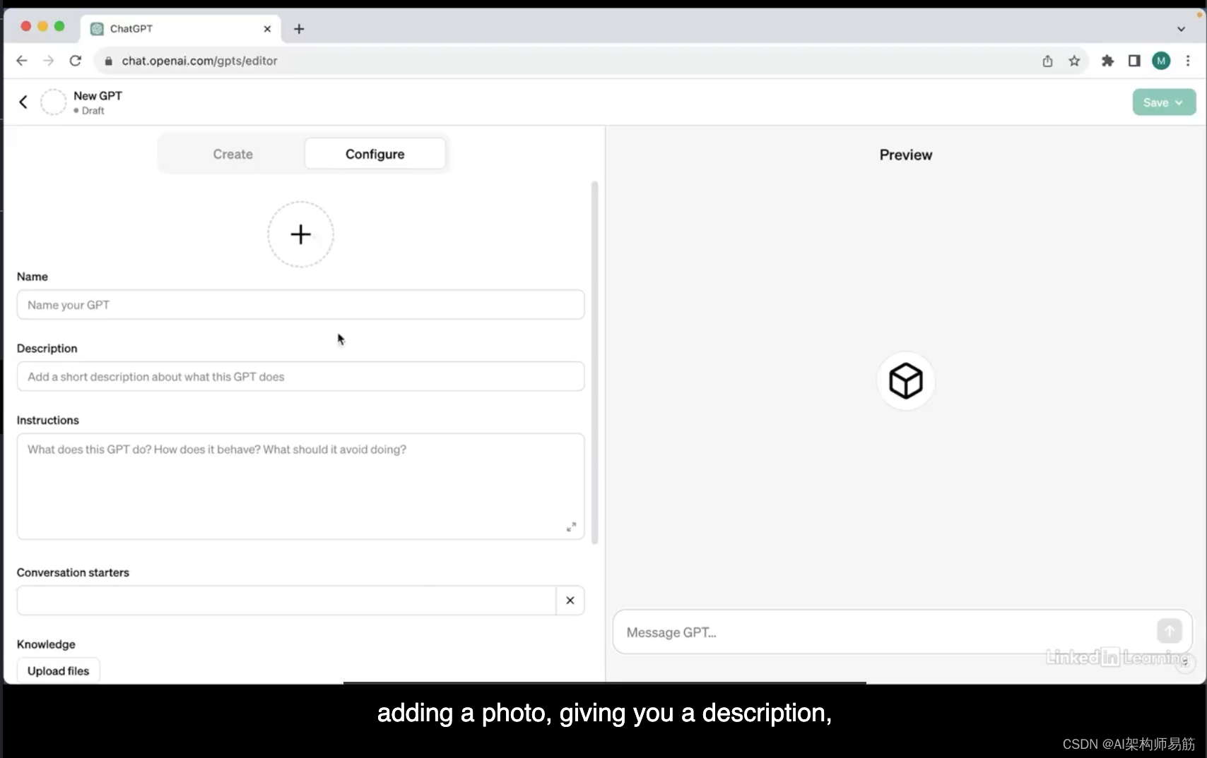Close the ChatGPT browser tab
1207x758 pixels.
click(267, 29)
